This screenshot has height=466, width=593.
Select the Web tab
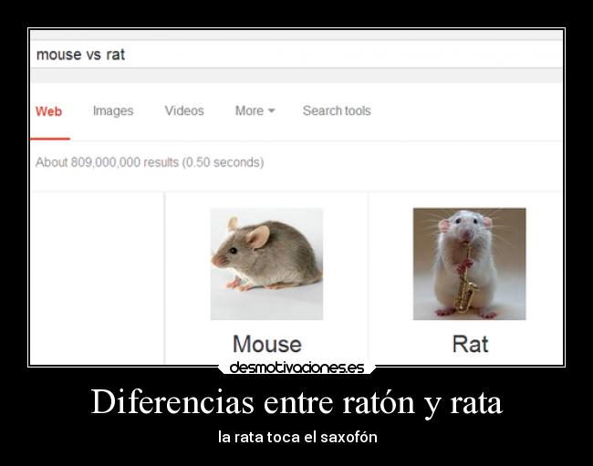48,111
